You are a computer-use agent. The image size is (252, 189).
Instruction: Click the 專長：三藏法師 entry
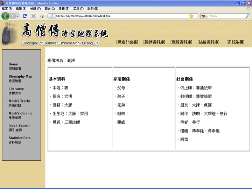[66, 122]
